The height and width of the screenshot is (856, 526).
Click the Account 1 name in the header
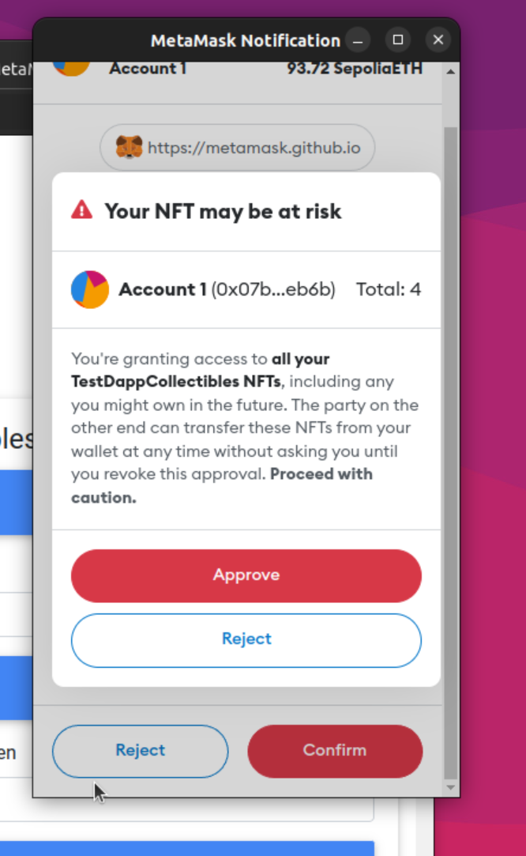click(148, 68)
